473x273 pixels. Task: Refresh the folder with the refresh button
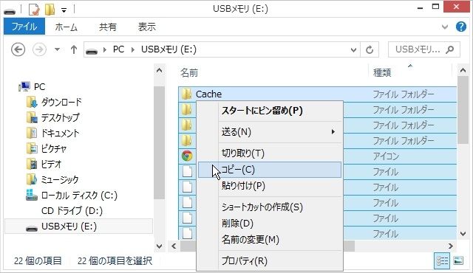370,49
